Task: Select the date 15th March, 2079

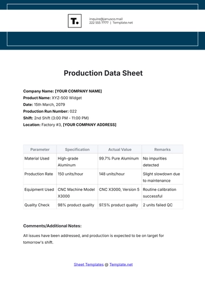Action: click(x=50, y=104)
